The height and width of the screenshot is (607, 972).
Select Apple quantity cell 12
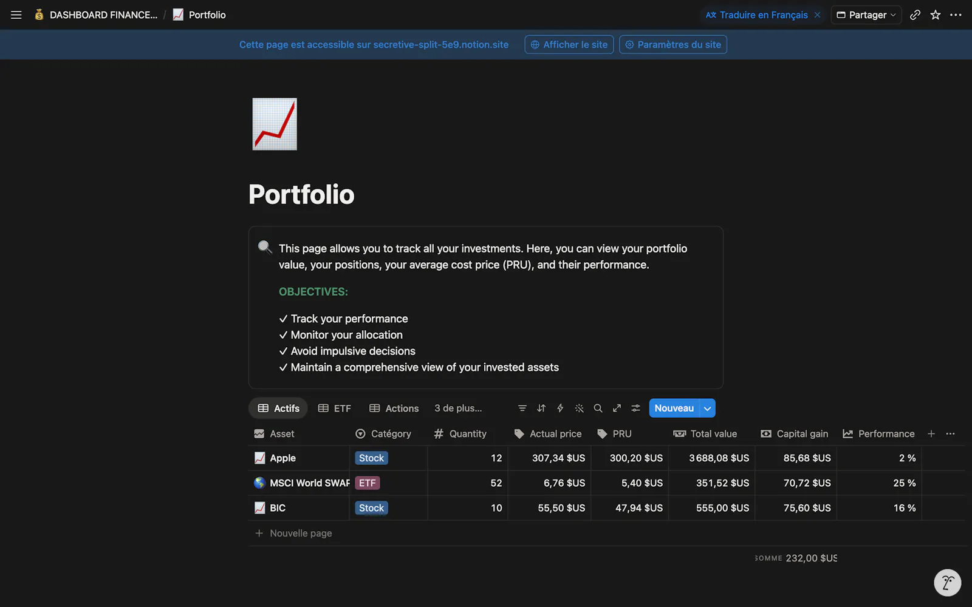click(x=467, y=458)
